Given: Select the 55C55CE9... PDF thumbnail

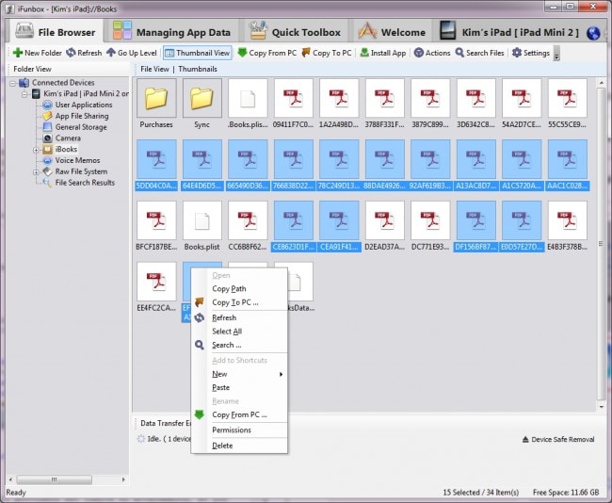Looking at the screenshot, I should pyautogui.click(x=567, y=98).
